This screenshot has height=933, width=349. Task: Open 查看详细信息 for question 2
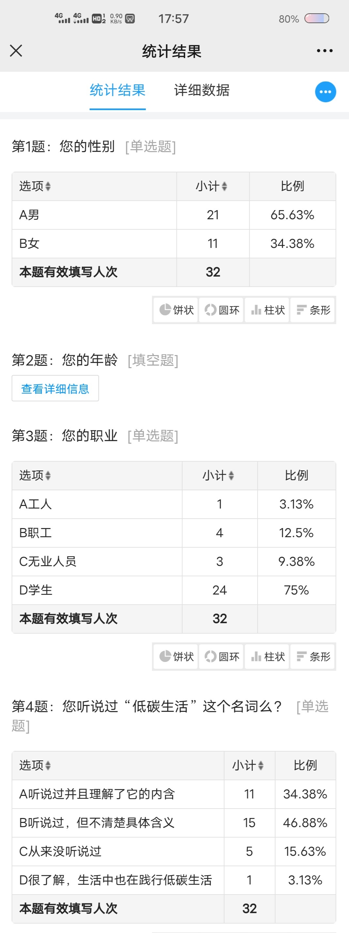pyautogui.click(x=55, y=389)
